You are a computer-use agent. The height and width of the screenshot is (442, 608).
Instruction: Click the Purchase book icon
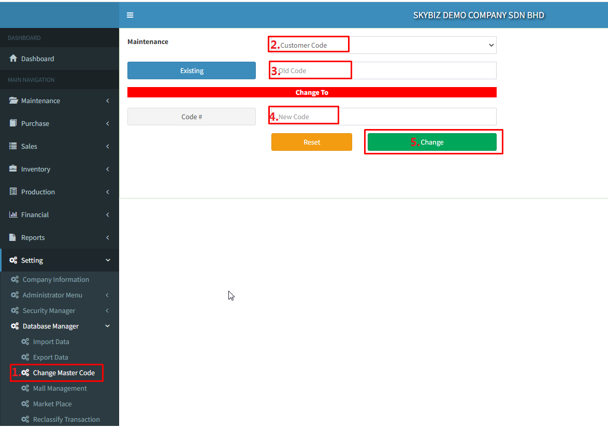(13, 123)
